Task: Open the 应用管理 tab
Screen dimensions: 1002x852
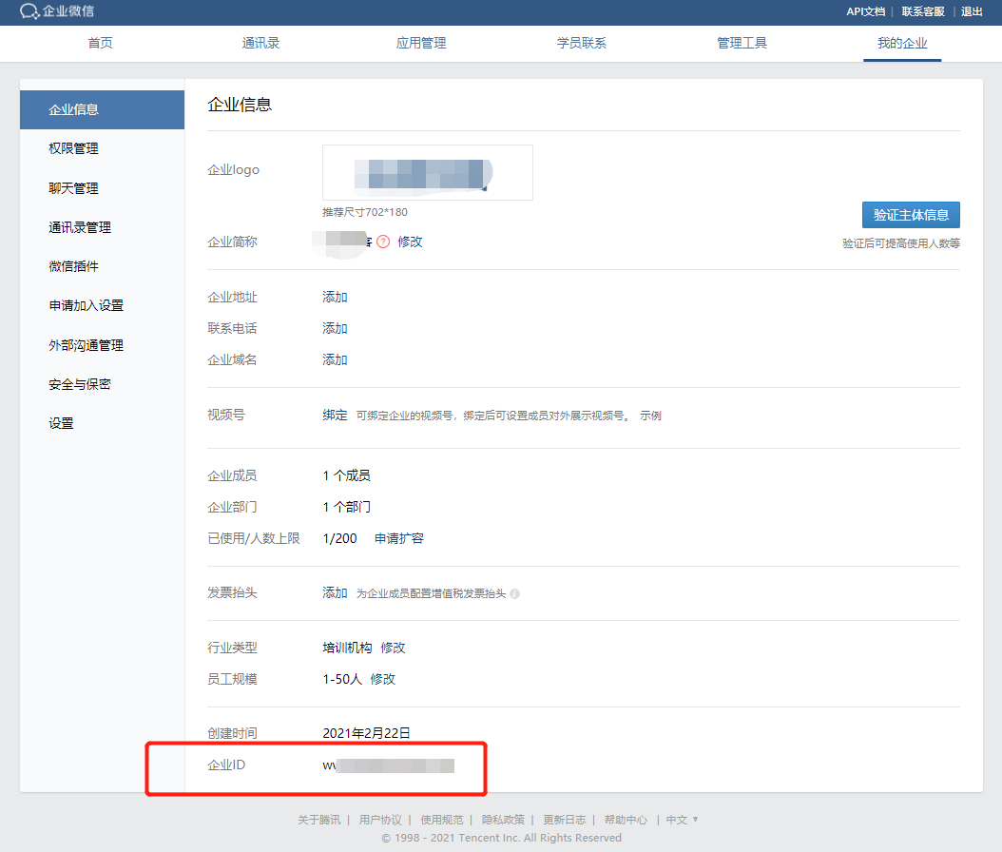Action: tap(420, 43)
